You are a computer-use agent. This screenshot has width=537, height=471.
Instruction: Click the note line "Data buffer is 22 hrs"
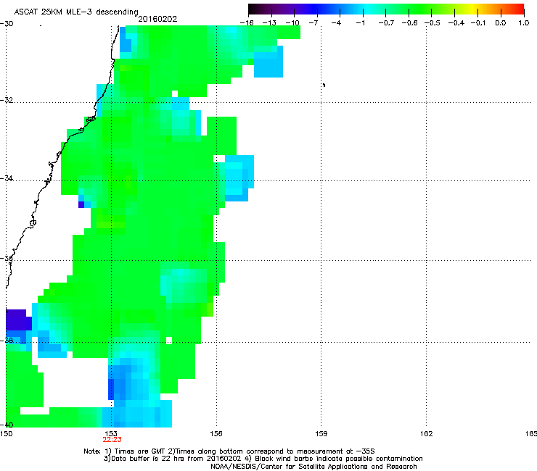[x=263, y=459]
